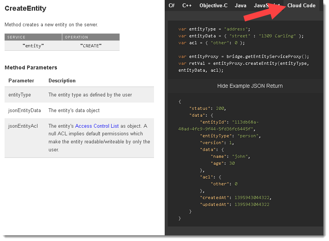This screenshot has width=329, height=241.
Task: Switch to the C# code tab
Action: point(172,5)
